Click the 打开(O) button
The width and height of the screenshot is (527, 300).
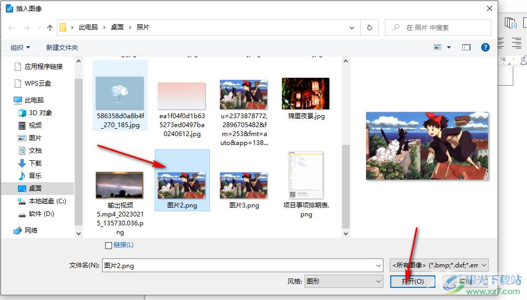click(x=413, y=281)
